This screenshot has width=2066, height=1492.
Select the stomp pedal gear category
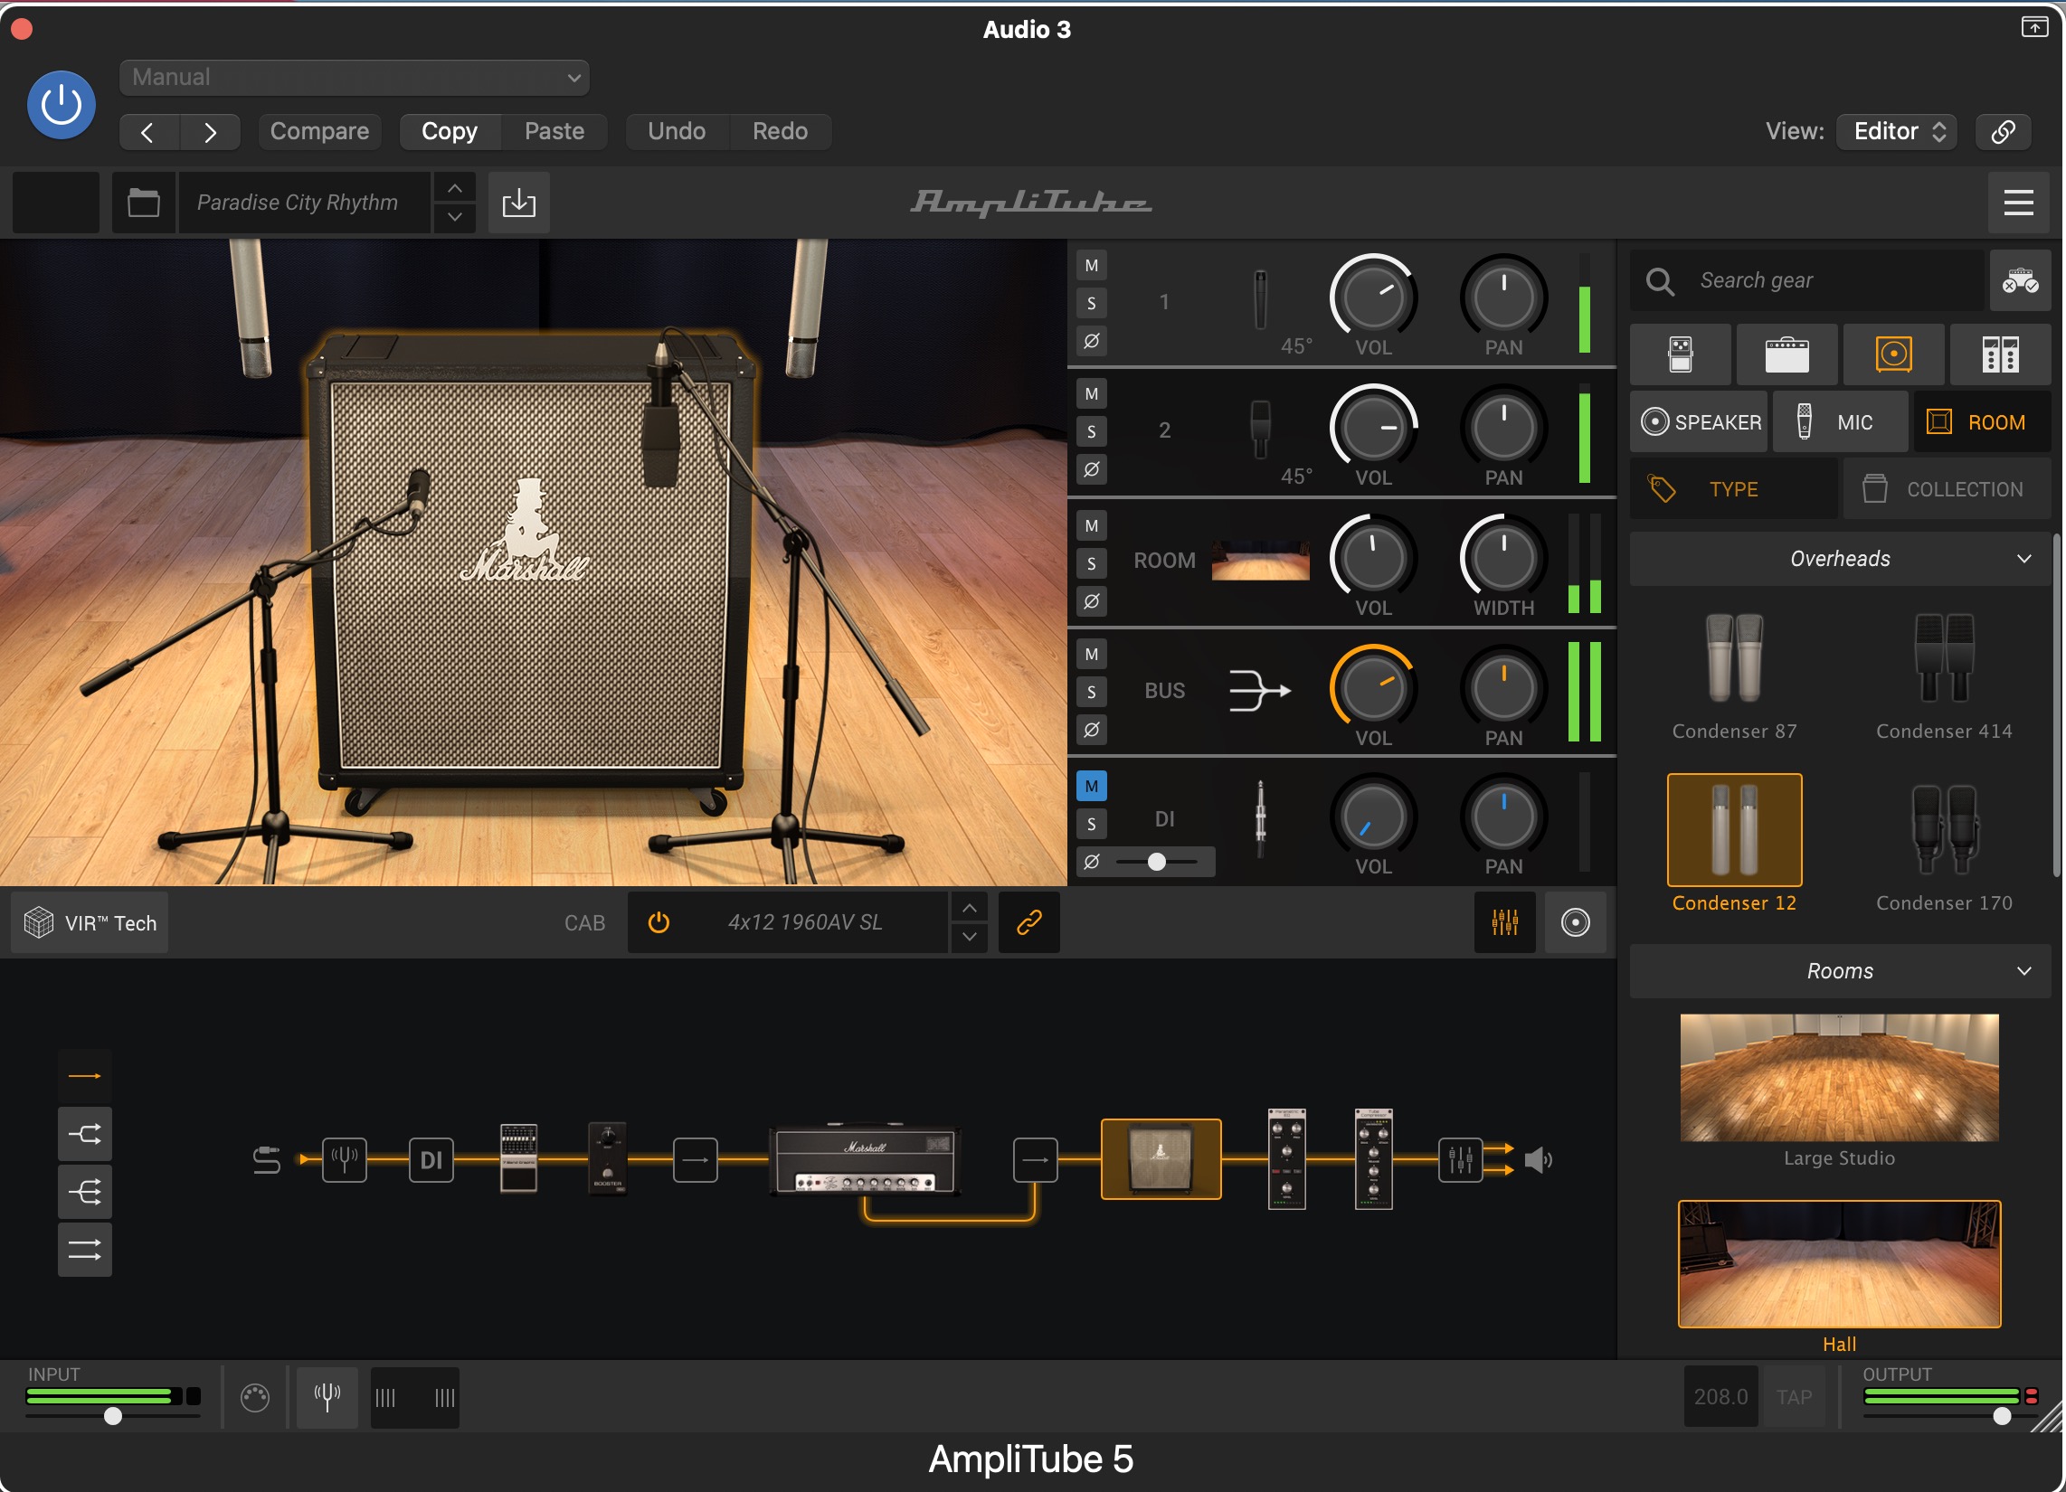pos(1681,354)
